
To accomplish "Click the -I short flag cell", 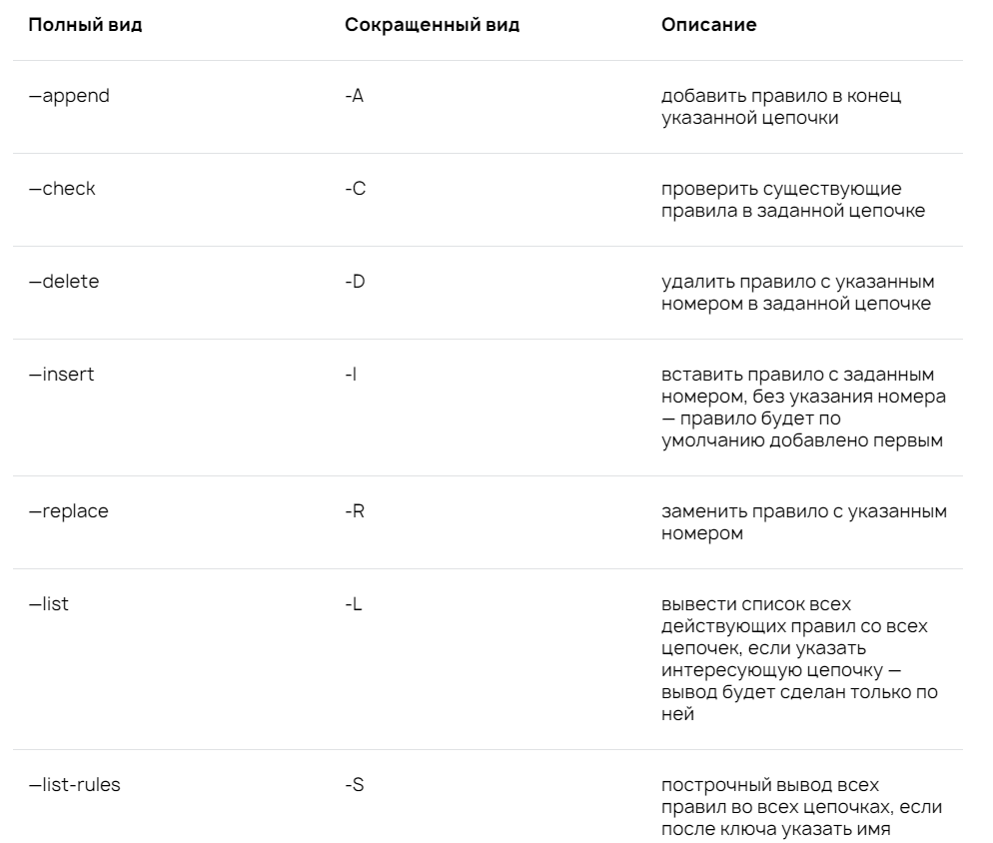I will (x=351, y=375).
